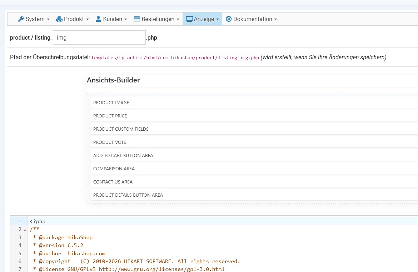
Task: Select the ADD TO CART BUTTON AREA block
Action: pyautogui.click(x=254, y=155)
